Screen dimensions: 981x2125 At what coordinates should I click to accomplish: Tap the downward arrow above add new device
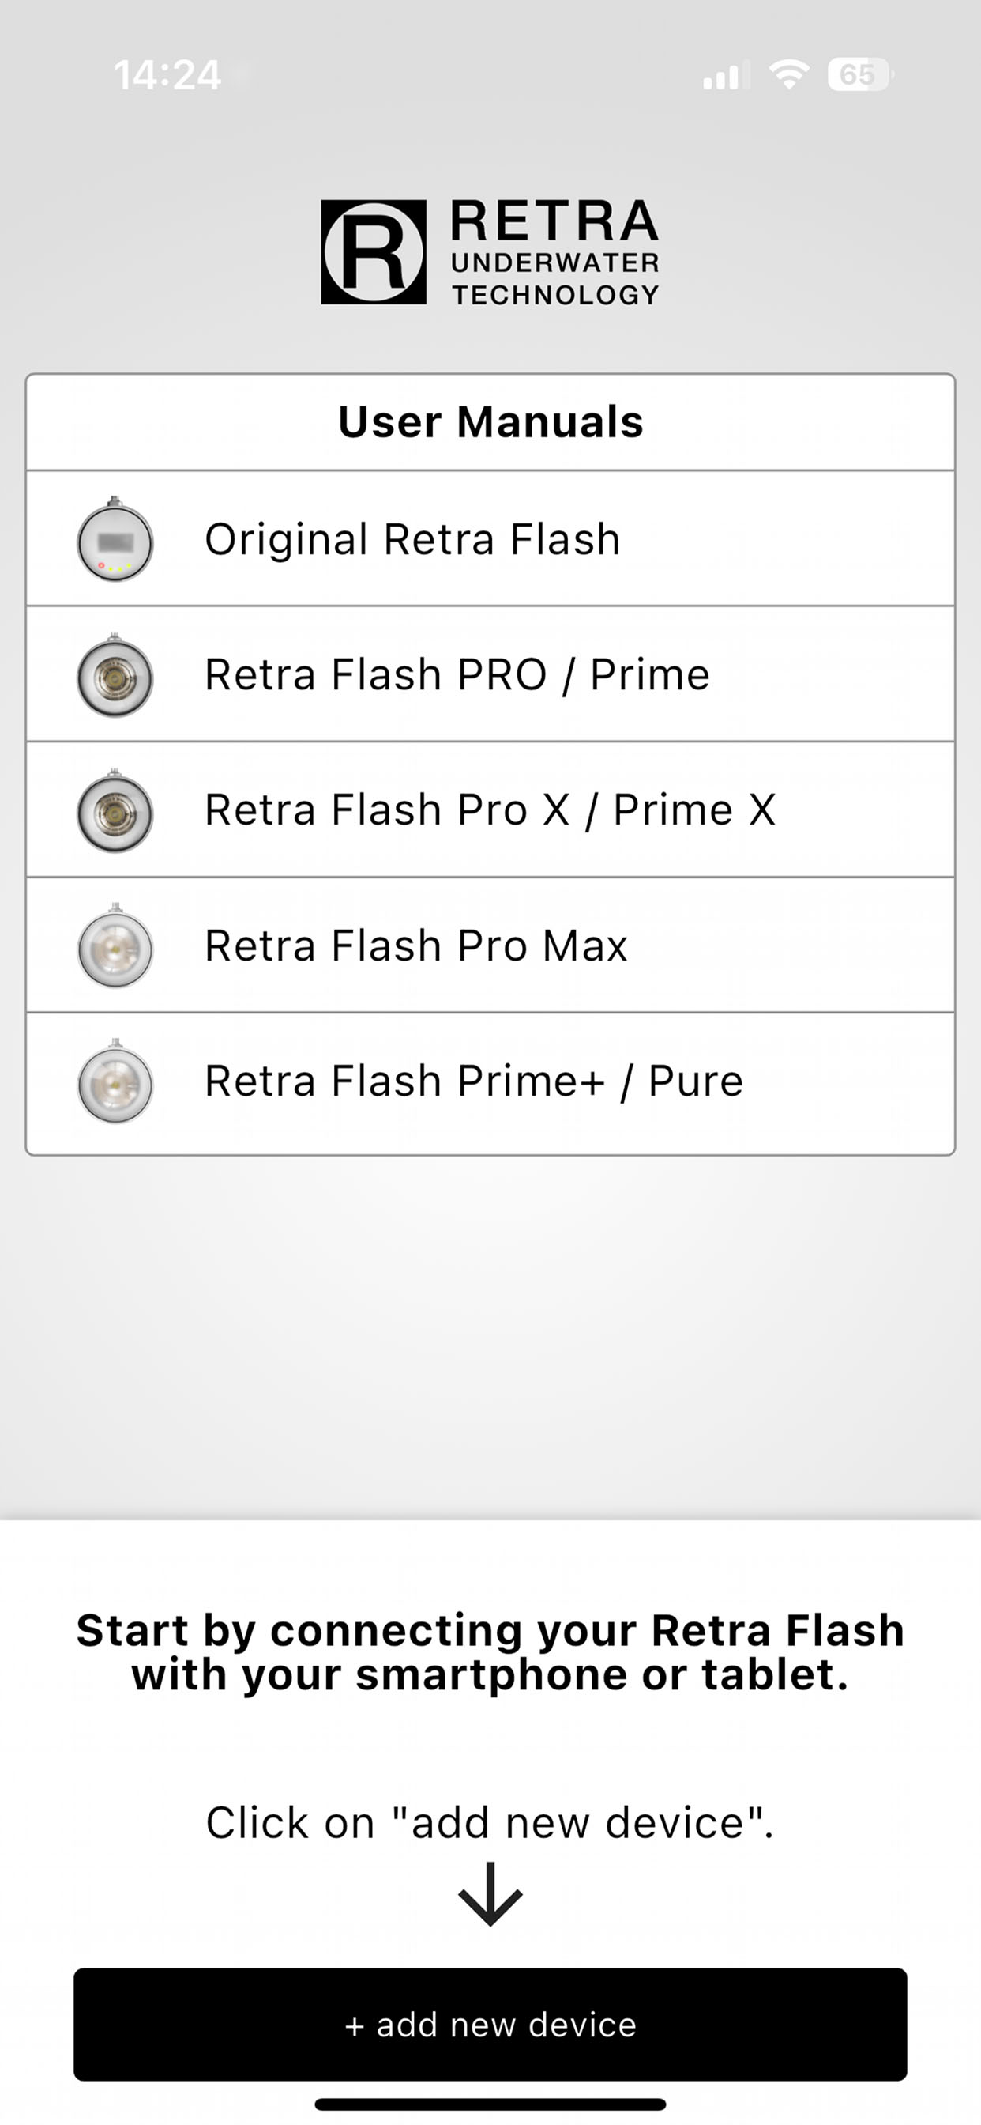[490, 1895]
